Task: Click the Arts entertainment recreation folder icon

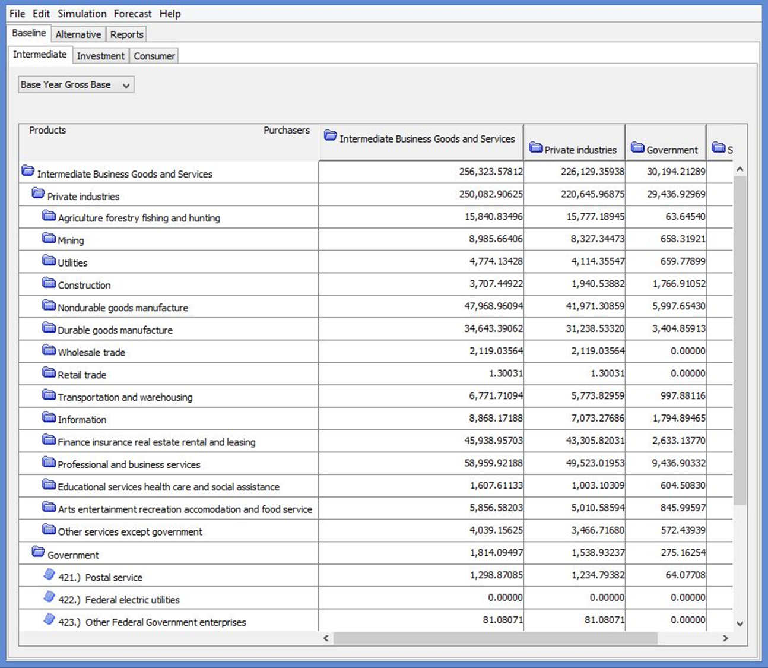Action: [49, 506]
